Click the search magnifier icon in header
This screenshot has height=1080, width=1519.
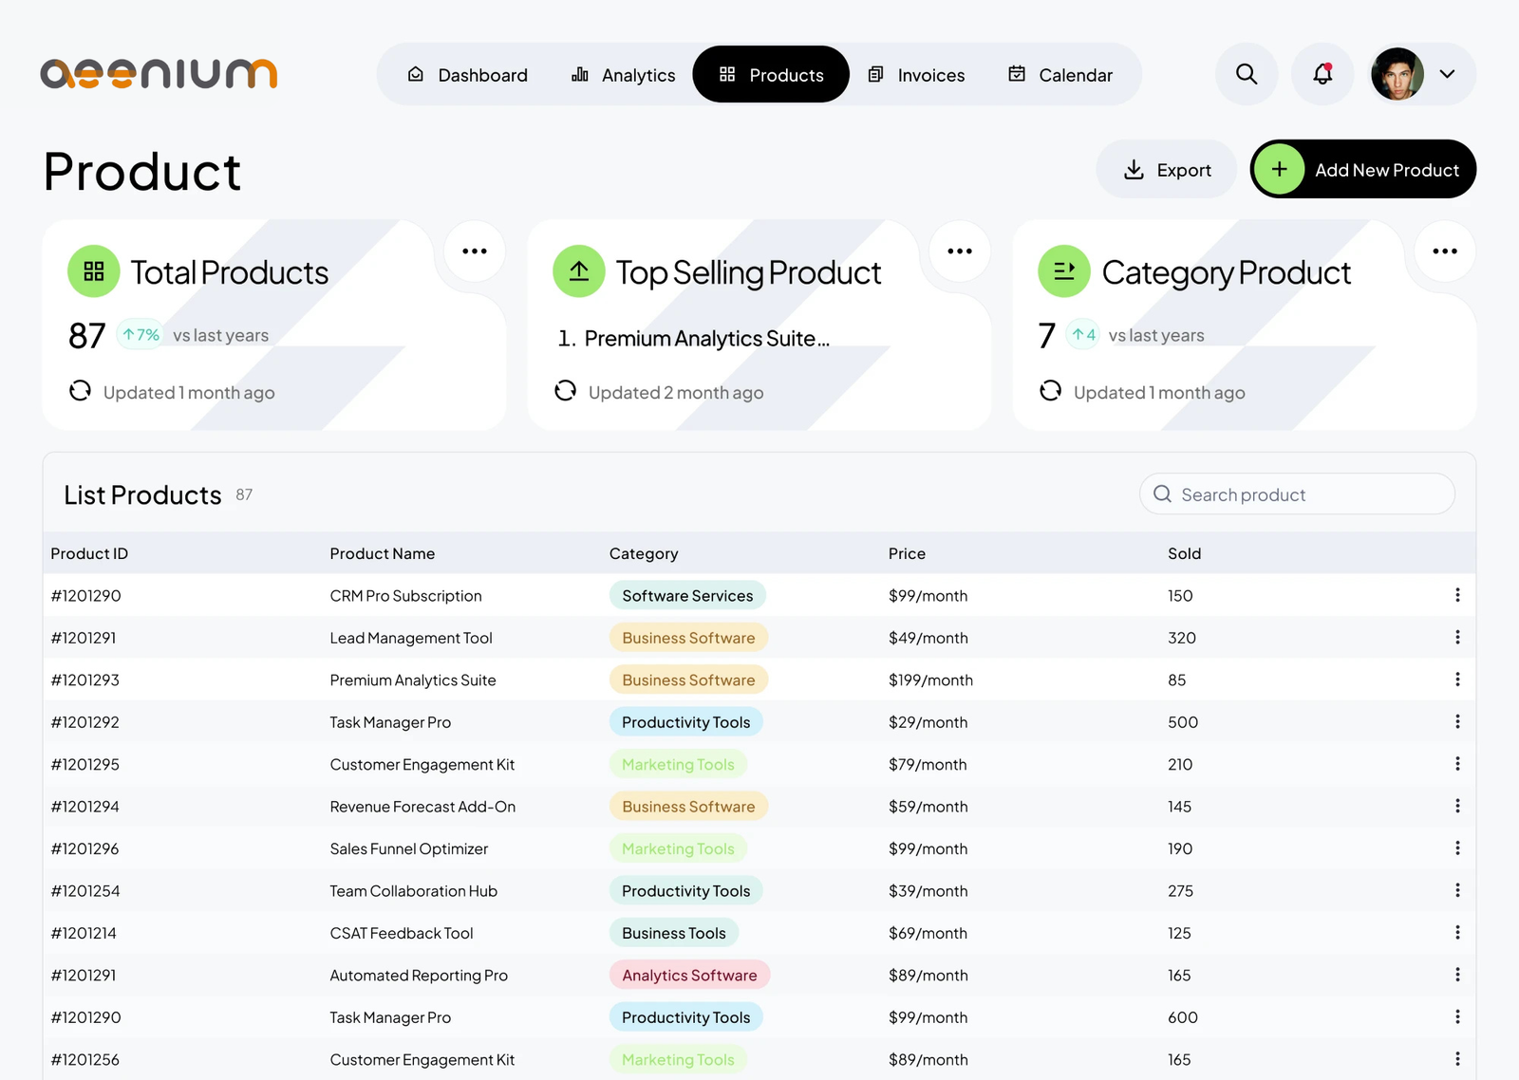click(x=1246, y=74)
